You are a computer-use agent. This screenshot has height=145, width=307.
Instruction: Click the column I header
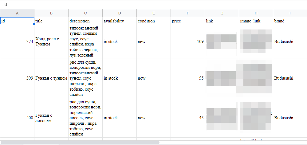(x=290, y=13)
